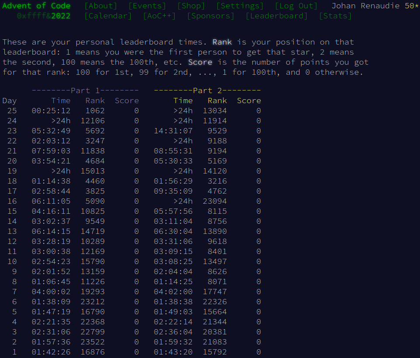Visit the [Shop] link

point(191,6)
